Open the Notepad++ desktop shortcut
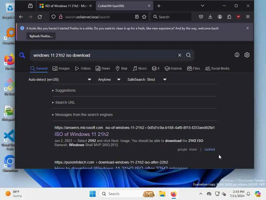Viewport: 266px width, 200px height. [x=9, y=113]
